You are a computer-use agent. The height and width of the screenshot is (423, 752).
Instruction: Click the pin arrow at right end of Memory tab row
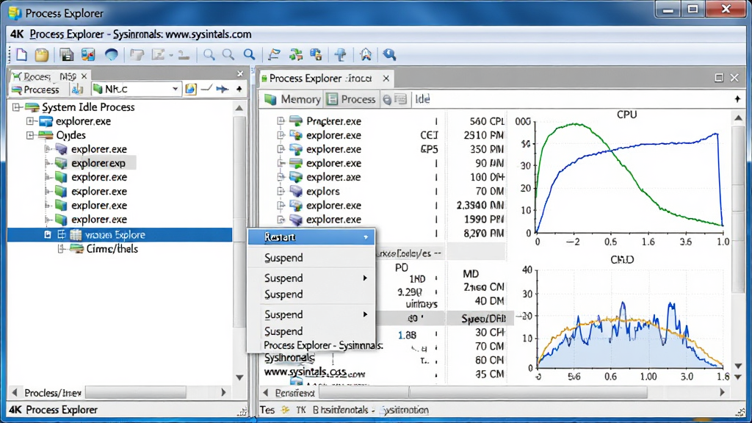737,99
